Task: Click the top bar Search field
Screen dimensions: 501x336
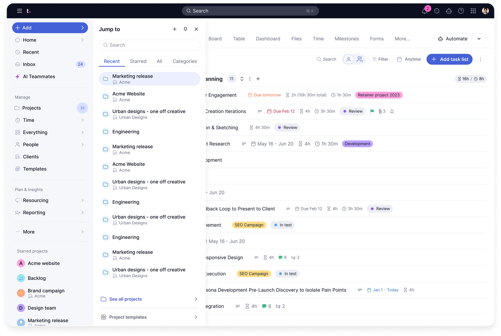Action: coord(250,11)
